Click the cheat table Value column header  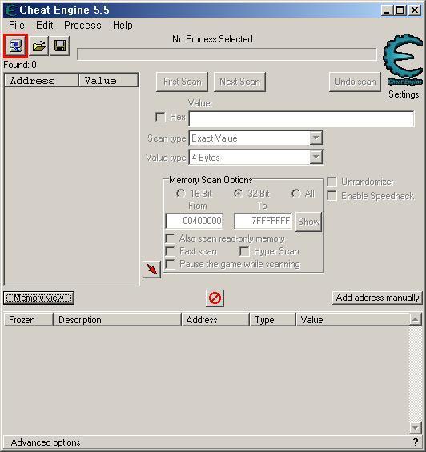[352, 320]
